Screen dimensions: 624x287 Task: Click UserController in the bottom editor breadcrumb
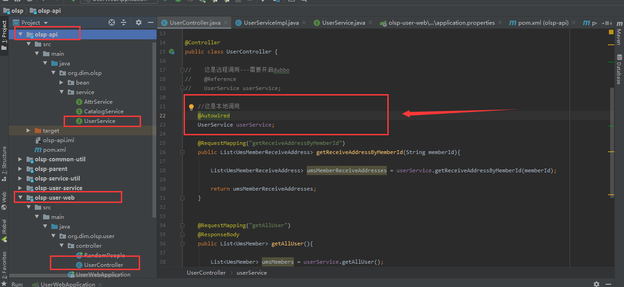click(x=206, y=272)
